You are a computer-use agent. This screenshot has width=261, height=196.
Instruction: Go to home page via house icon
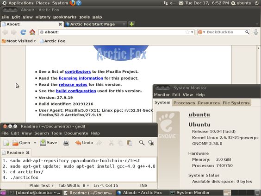pos(32,32)
